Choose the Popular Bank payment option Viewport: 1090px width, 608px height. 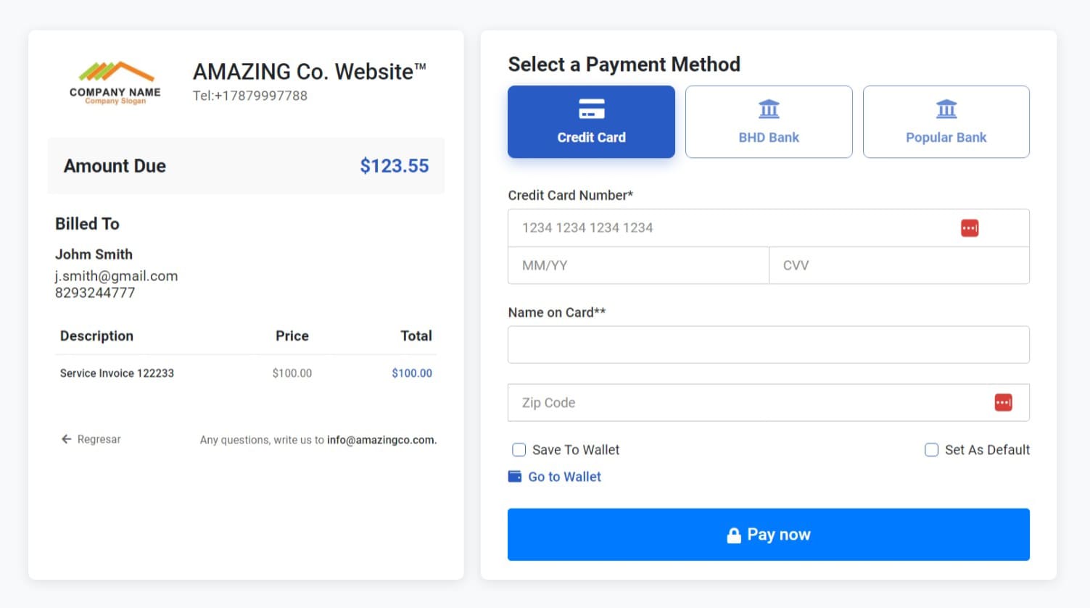pyautogui.click(x=946, y=122)
